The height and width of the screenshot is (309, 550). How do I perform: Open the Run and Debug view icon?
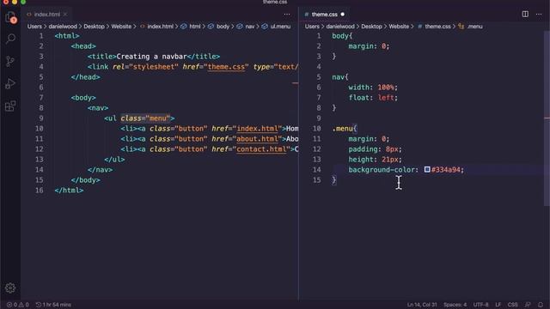[x=10, y=84]
